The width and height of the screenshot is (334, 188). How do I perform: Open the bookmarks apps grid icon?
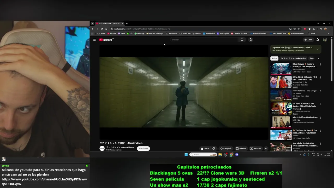92,33
